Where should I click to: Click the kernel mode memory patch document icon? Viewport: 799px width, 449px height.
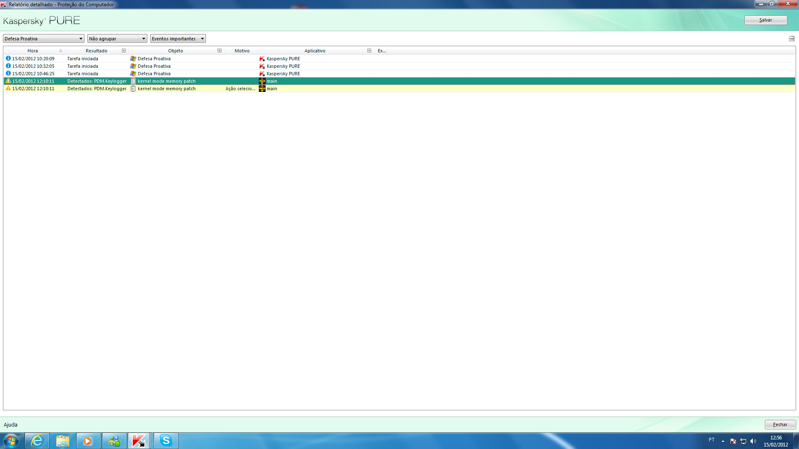coord(133,81)
